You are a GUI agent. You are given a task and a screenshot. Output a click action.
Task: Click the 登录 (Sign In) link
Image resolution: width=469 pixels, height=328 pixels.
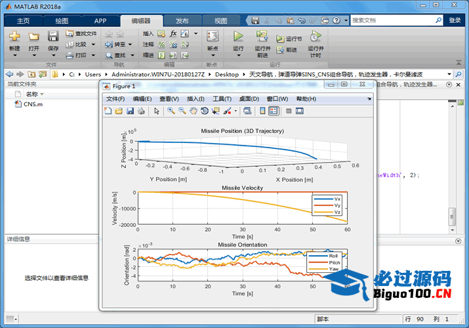pyautogui.click(x=455, y=20)
